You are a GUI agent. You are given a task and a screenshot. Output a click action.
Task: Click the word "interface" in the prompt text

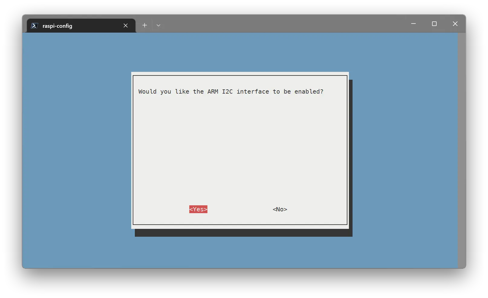252,91
